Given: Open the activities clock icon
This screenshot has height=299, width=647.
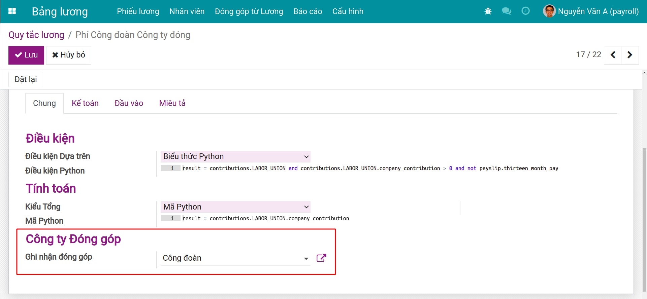Looking at the screenshot, I should point(525,11).
